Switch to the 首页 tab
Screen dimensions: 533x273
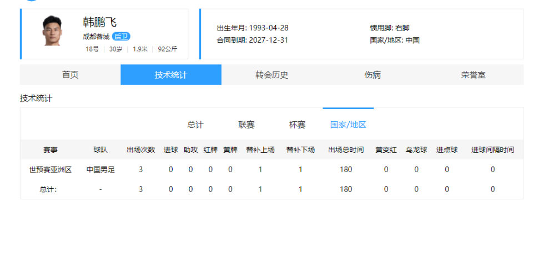coord(71,75)
